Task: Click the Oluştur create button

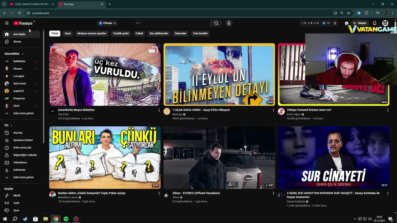Action: coord(359,23)
